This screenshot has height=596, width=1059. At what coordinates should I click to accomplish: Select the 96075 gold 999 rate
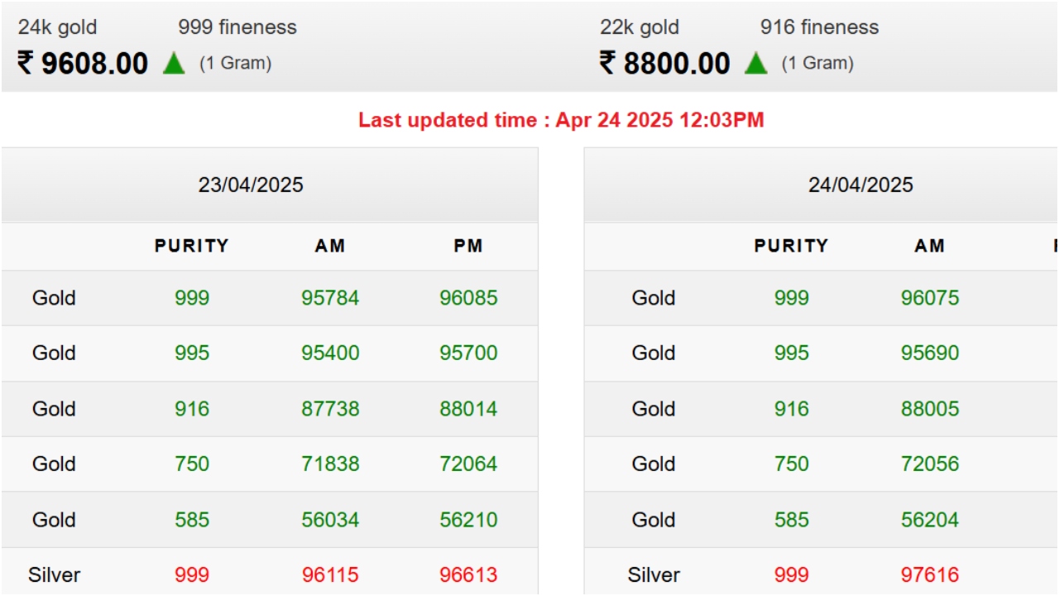point(930,298)
